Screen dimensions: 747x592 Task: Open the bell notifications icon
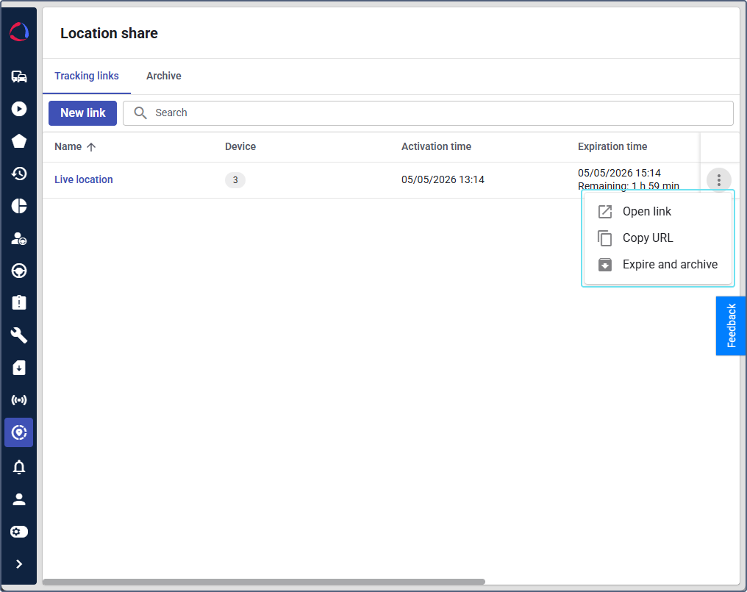pos(19,467)
